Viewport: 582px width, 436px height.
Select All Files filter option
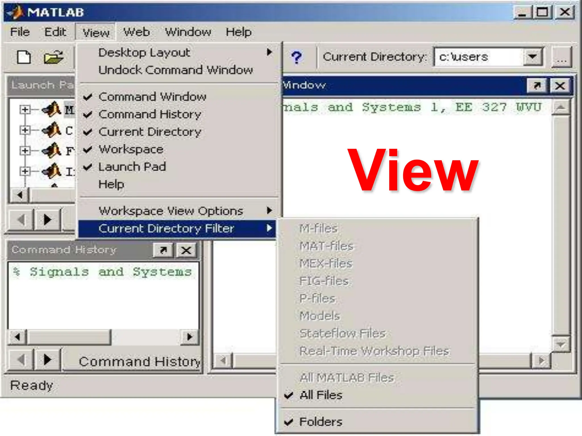coord(321,395)
